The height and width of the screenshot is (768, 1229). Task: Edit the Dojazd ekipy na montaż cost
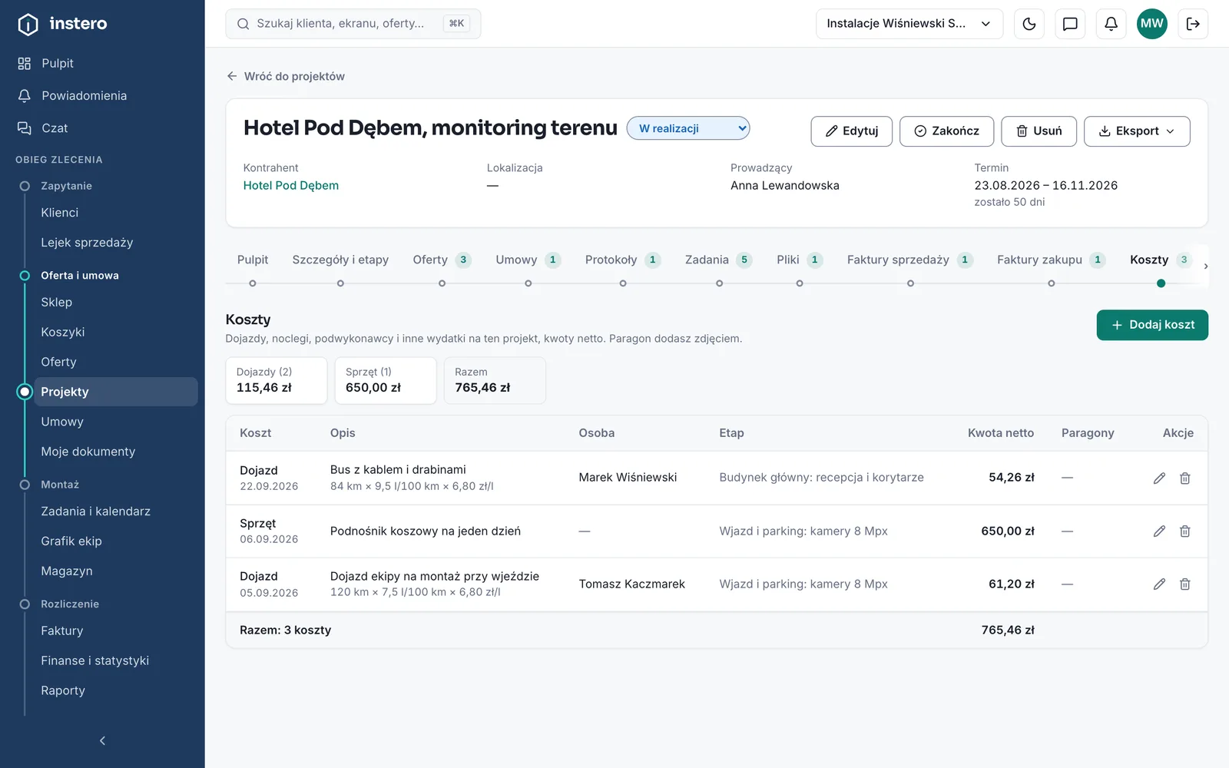point(1159,584)
